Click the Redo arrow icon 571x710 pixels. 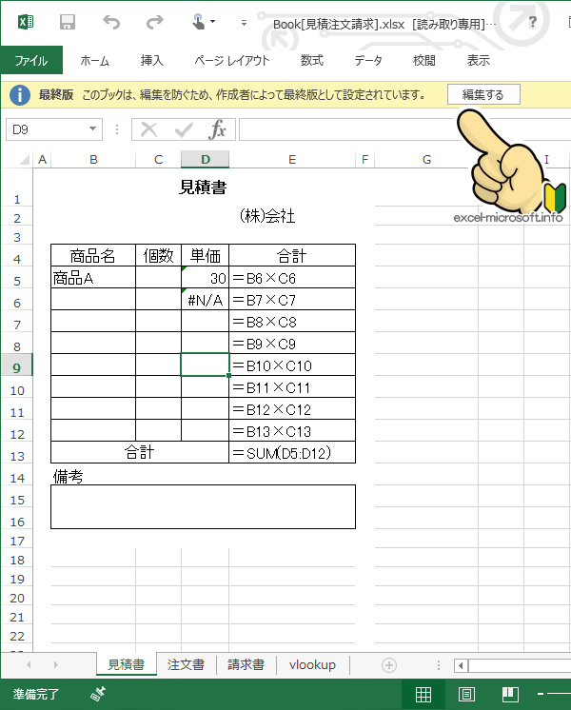[154, 22]
